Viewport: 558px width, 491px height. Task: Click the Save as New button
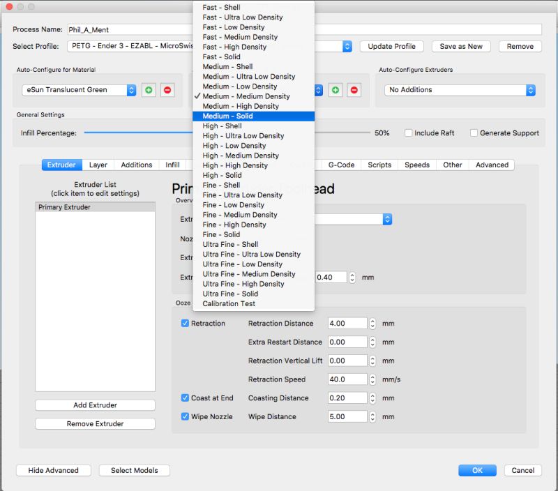[x=461, y=46]
